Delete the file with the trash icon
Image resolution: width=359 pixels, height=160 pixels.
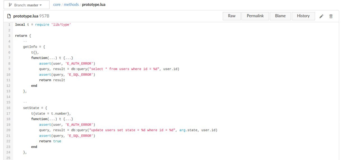pyautogui.click(x=331, y=16)
